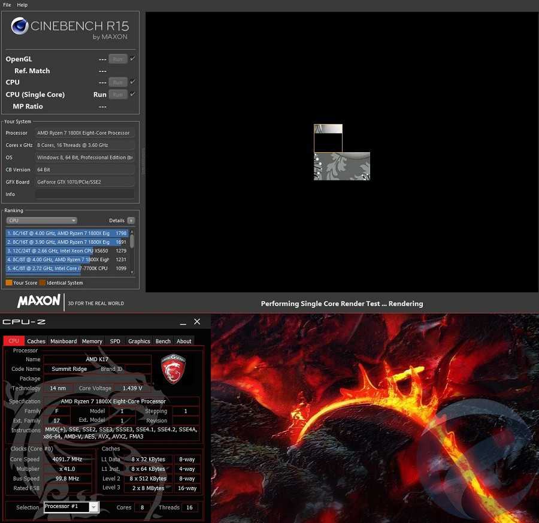The height and width of the screenshot is (523, 539).
Task: Uncheck the CPU test checkbox
Action: 132,82
